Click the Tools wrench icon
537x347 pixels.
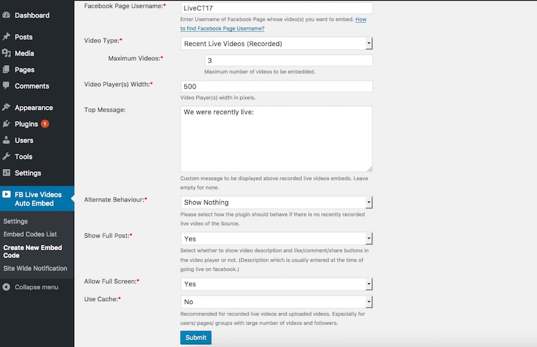tap(7, 157)
